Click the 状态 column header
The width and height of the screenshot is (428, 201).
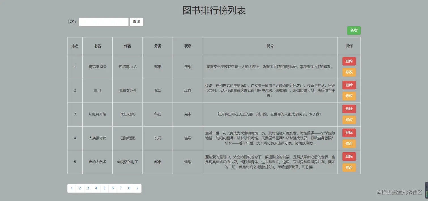[188, 46]
